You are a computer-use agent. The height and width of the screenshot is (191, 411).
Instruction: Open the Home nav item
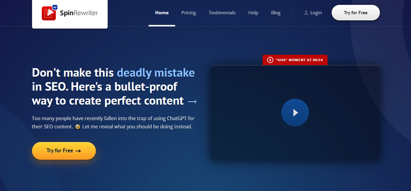pos(162,13)
